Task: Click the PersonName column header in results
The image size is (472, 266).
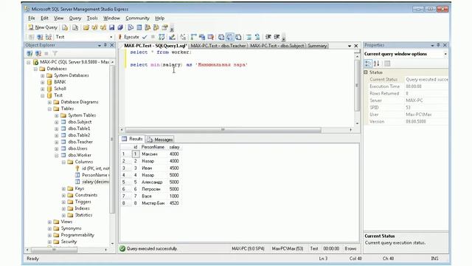Action: [x=153, y=147]
